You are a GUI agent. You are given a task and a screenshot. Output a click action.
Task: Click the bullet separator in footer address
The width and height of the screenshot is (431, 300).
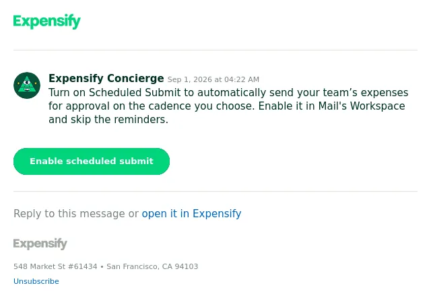102,267
